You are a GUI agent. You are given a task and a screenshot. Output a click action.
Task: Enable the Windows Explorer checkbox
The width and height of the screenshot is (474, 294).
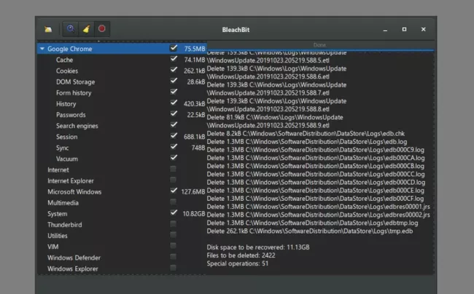(x=173, y=268)
